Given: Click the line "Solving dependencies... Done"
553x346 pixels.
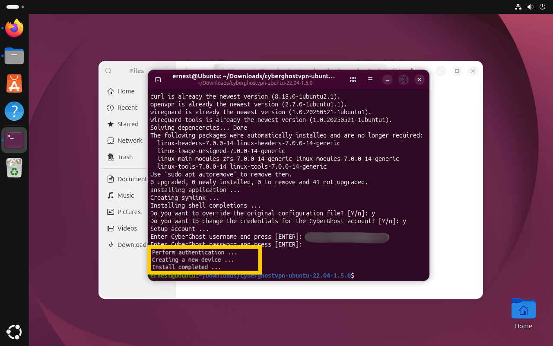Looking at the screenshot, I should (x=199, y=128).
